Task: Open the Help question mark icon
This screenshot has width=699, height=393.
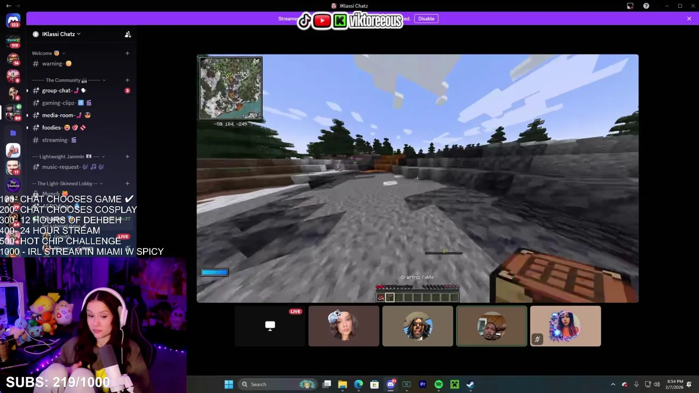Action: (x=646, y=6)
